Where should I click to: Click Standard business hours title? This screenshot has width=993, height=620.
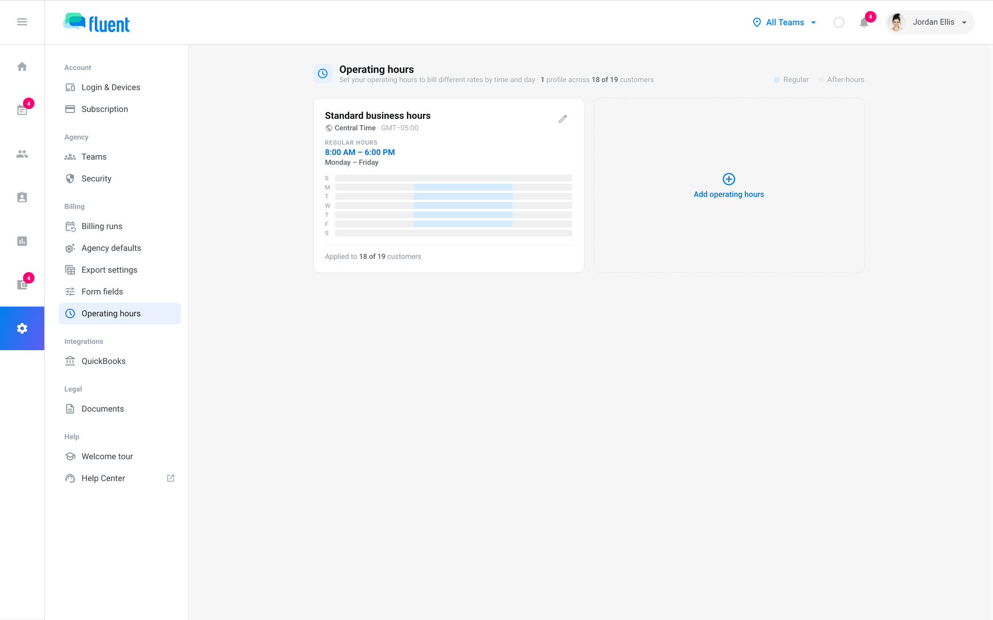(378, 115)
